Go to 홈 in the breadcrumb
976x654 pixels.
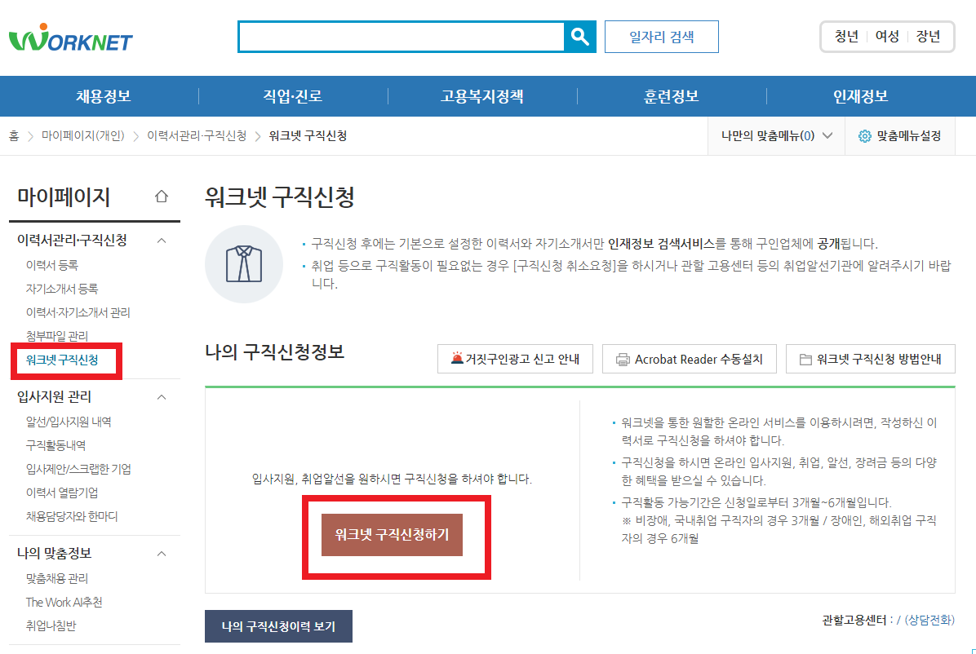point(14,135)
